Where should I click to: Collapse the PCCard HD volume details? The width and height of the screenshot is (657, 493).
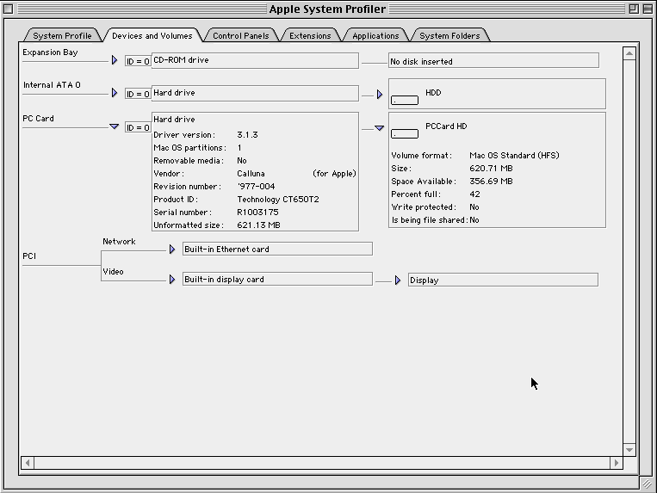pos(379,128)
